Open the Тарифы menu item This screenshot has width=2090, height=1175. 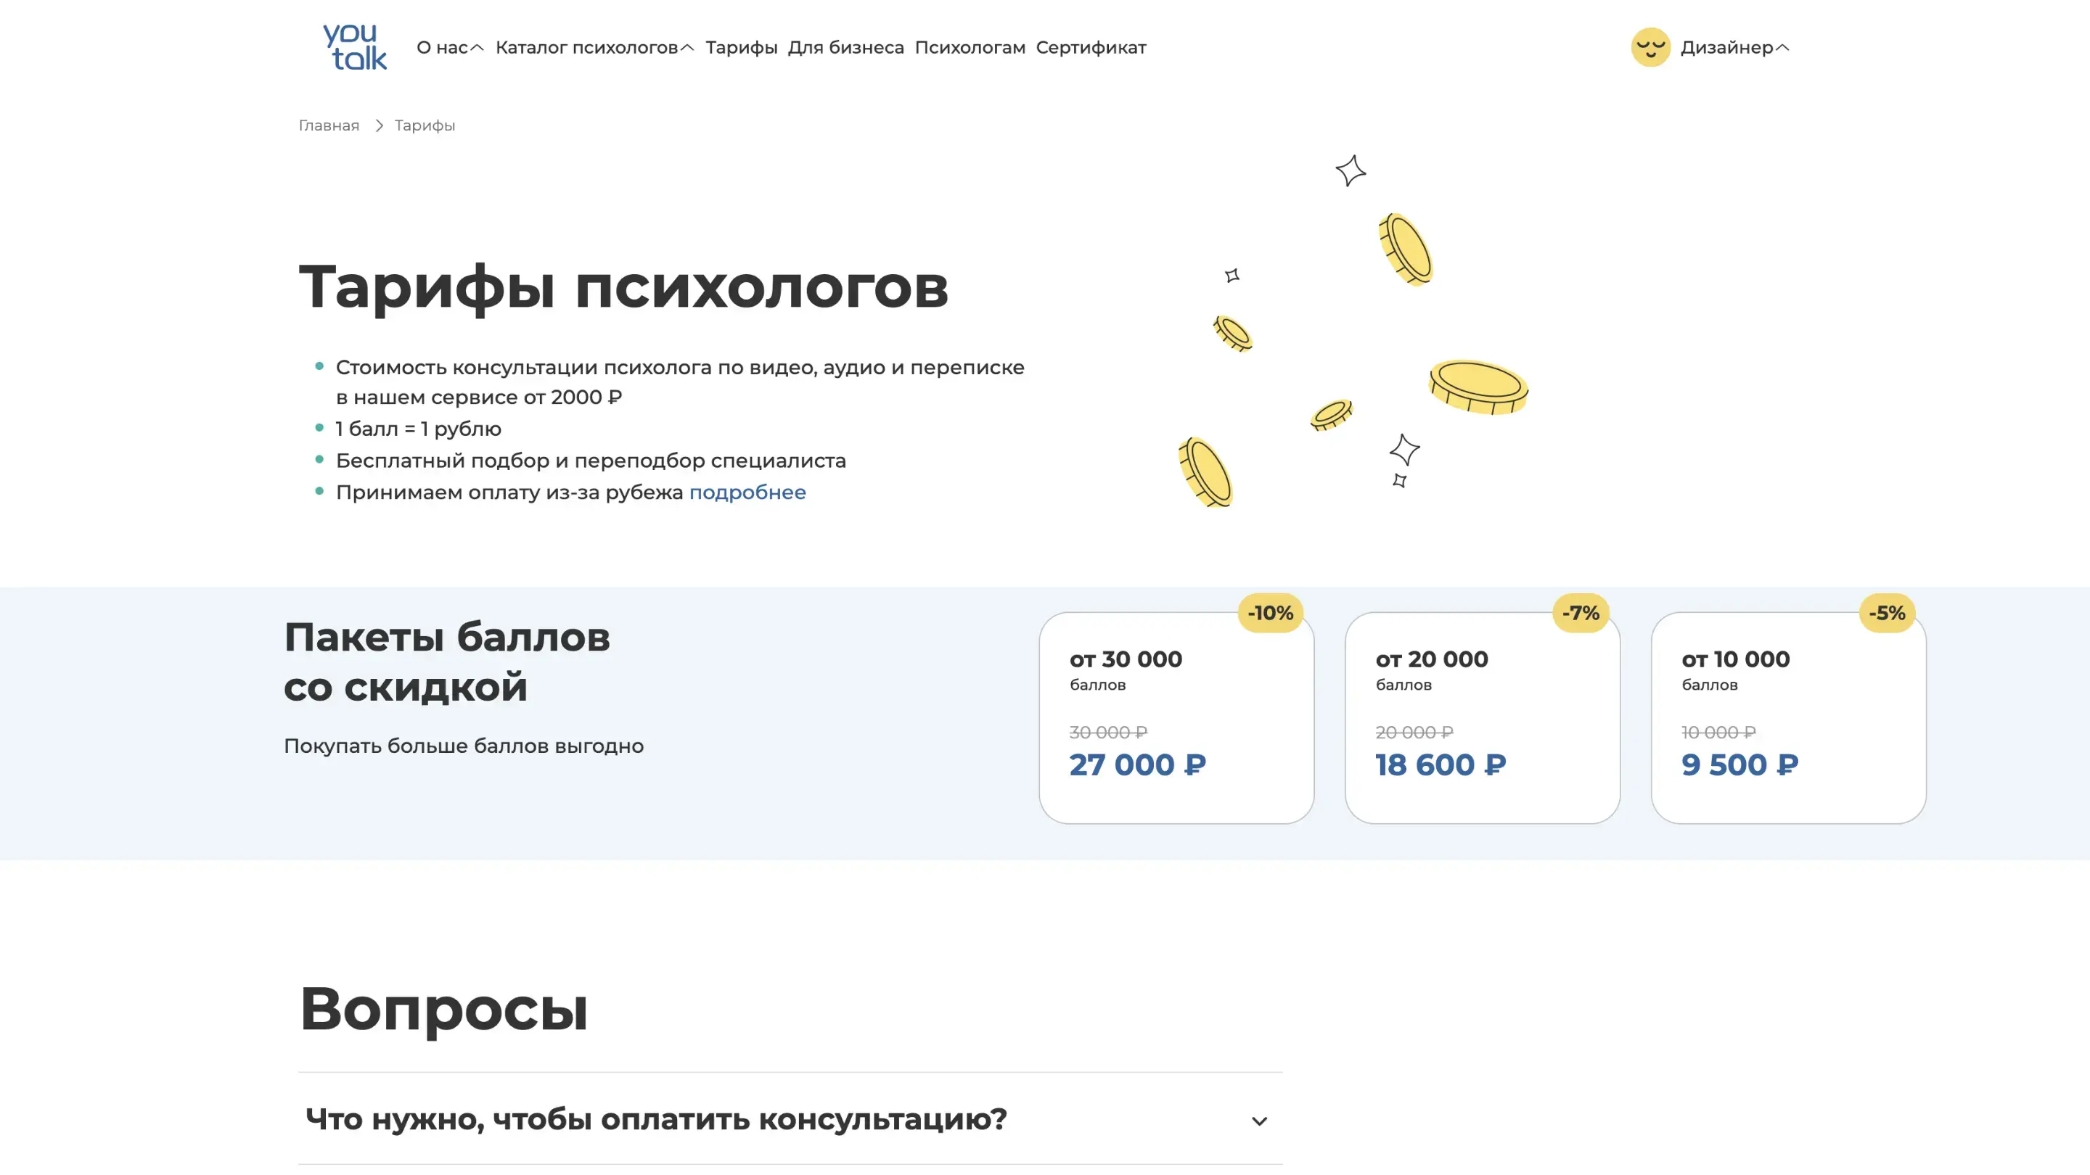click(x=741, y=48)
